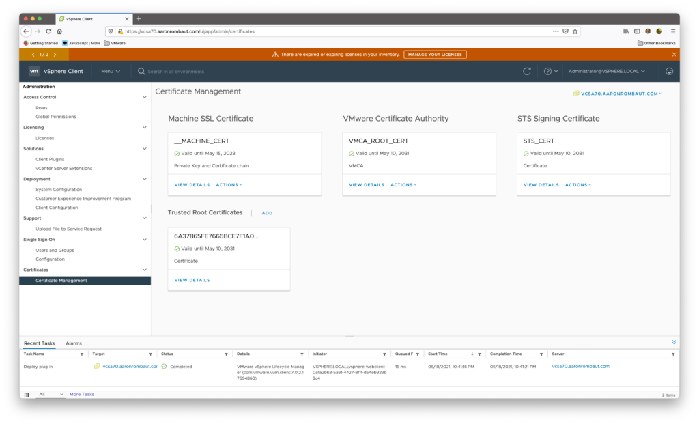Open the help question mark icon
Screen dimensions: 699x424
tap(547, 71)
